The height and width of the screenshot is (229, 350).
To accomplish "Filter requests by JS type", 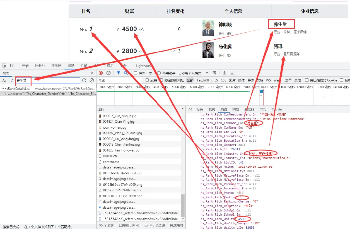I will point(216,80).
